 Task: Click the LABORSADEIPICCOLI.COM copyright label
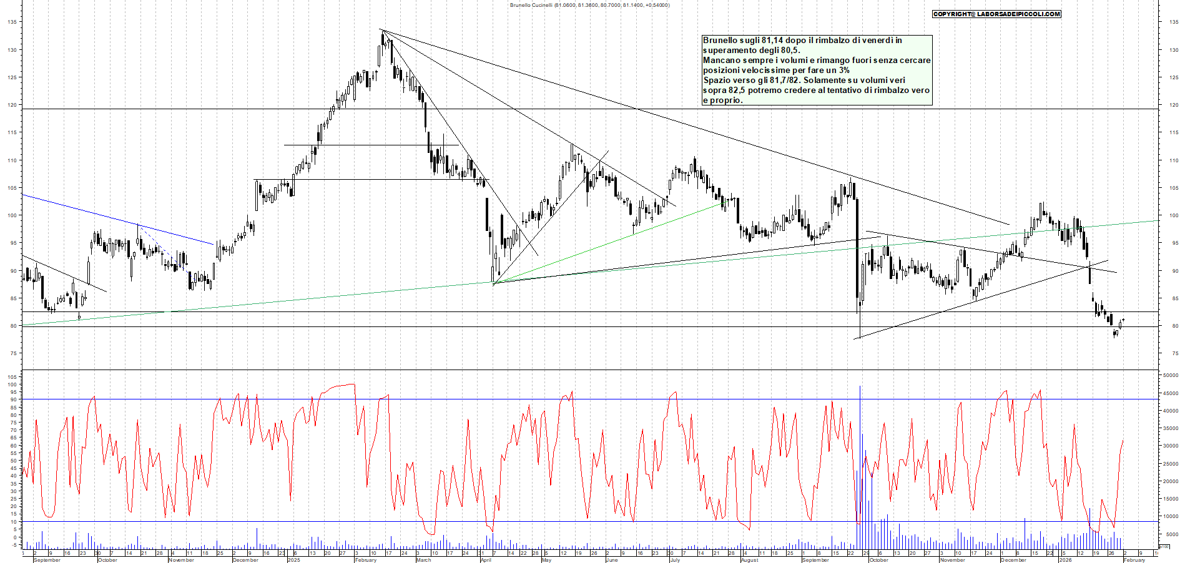[996, 14]
